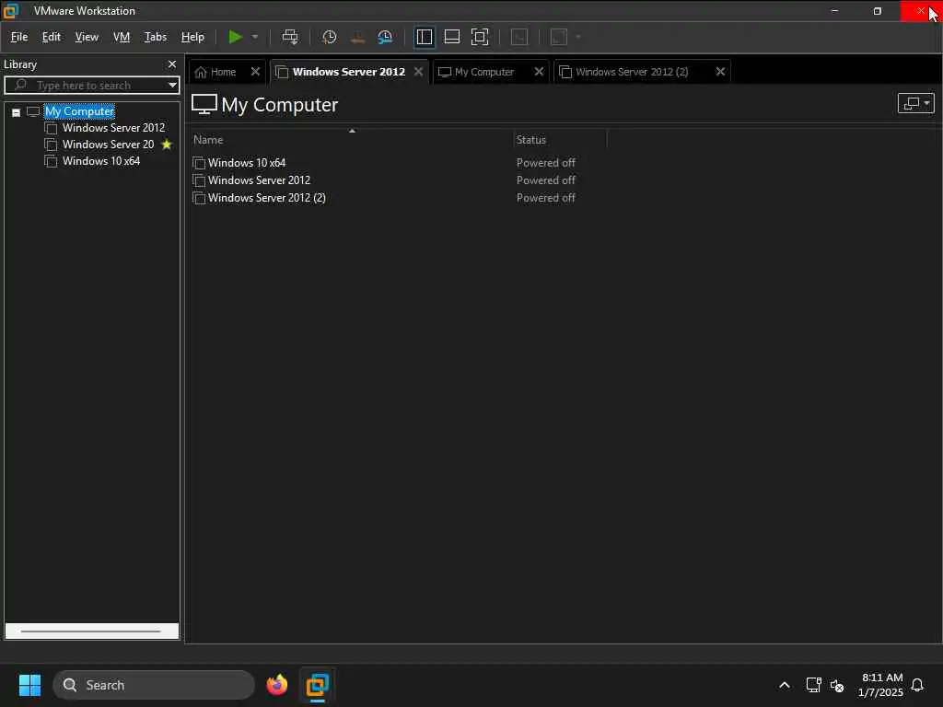Collapse the My Computer tree node
Viewport: 943px width, 707px height.
click(x=17, y=111)
